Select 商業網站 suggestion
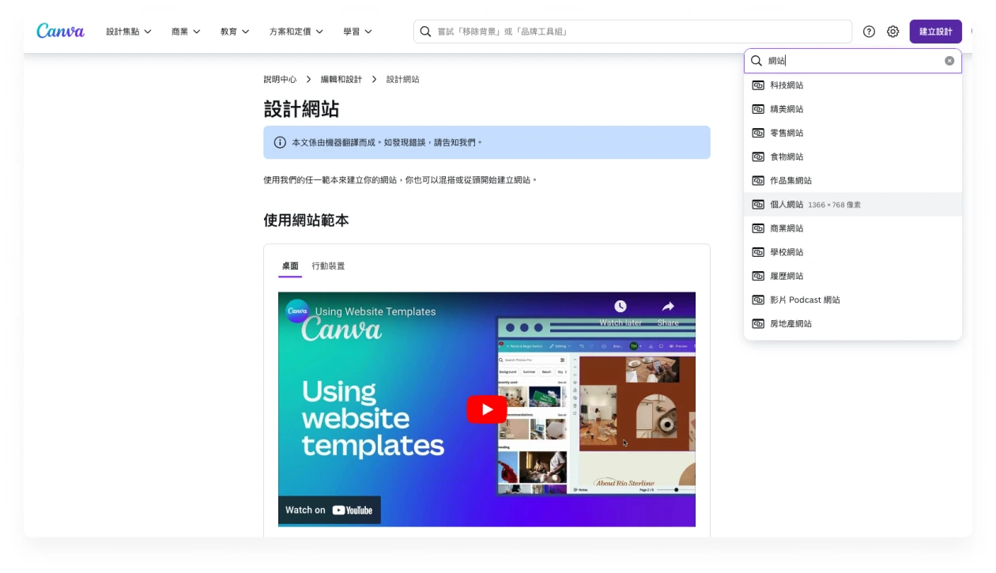 pos(853,228)
